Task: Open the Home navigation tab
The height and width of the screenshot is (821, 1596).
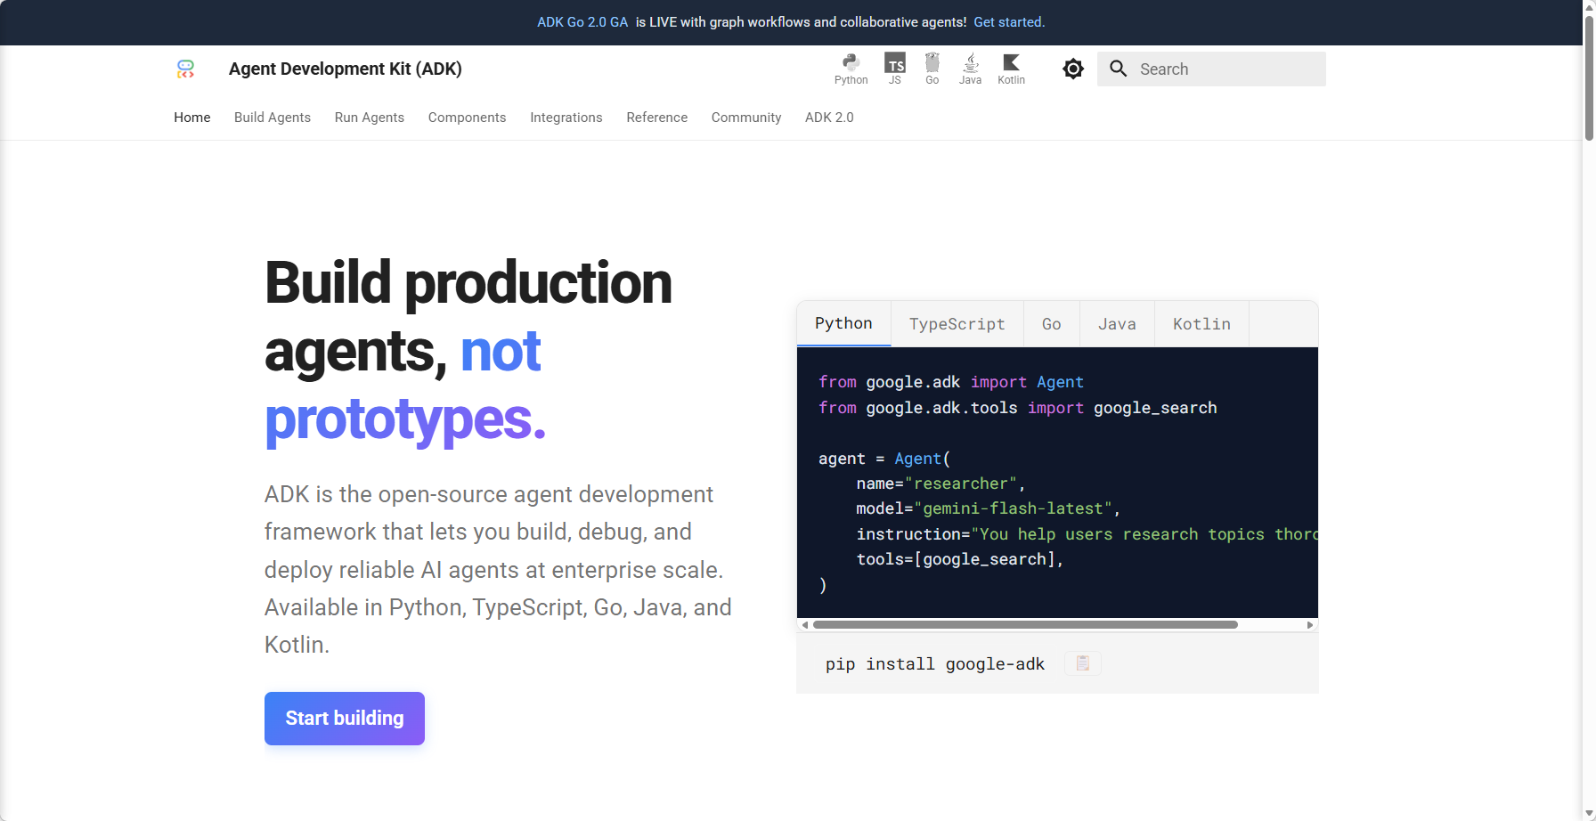Action: coord(192,118)
